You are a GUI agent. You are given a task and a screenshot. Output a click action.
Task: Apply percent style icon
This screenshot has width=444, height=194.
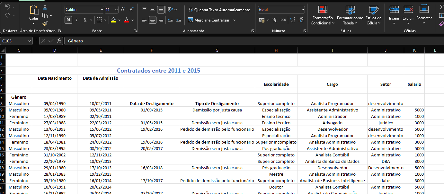coord(275,20)
